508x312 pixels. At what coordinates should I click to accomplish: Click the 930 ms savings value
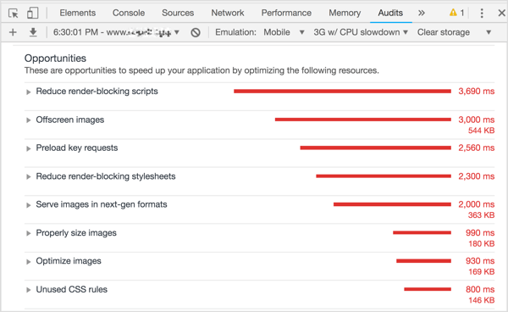pyautogui.click(x=480, y=261)
